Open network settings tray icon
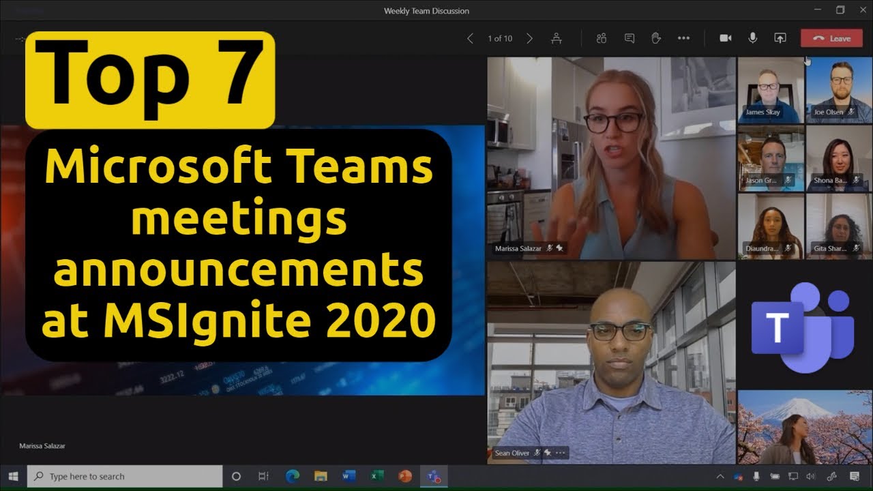Viewport: 873px width, 491px height. pos(793,477)
